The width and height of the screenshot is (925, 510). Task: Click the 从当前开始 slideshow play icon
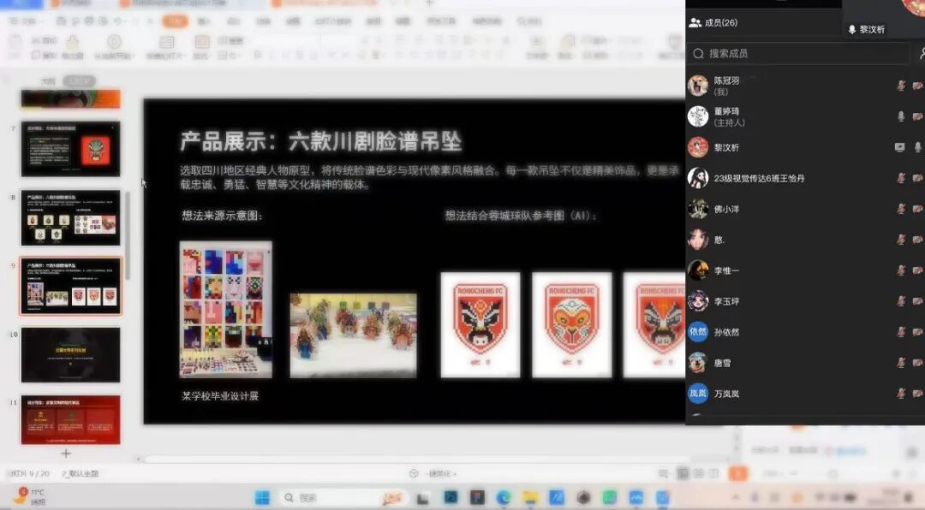click(x=113, y=41)
